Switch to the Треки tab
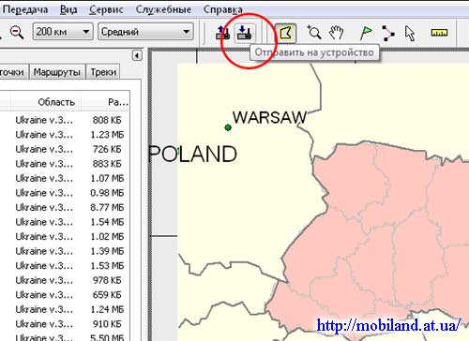 tap(103, 72)
